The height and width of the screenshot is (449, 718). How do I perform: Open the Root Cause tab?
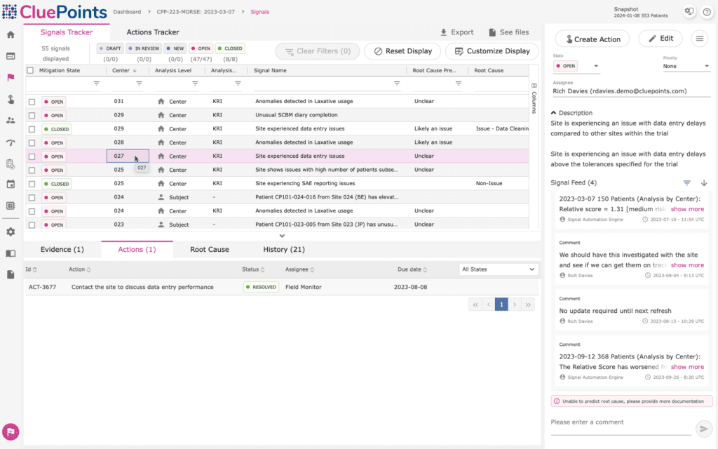pyautogui.click(x=209, y=249)
